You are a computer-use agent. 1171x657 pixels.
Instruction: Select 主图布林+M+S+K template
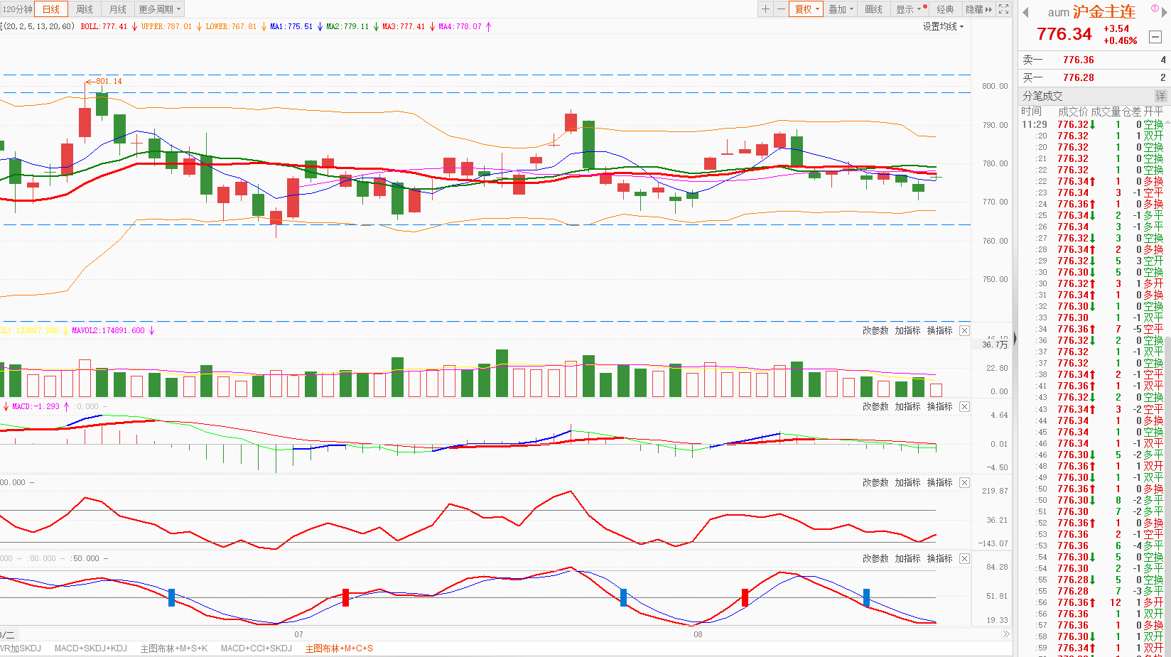click(174, 648)
